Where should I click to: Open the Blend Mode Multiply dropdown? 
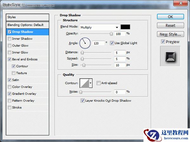click(x=99, y=27)
